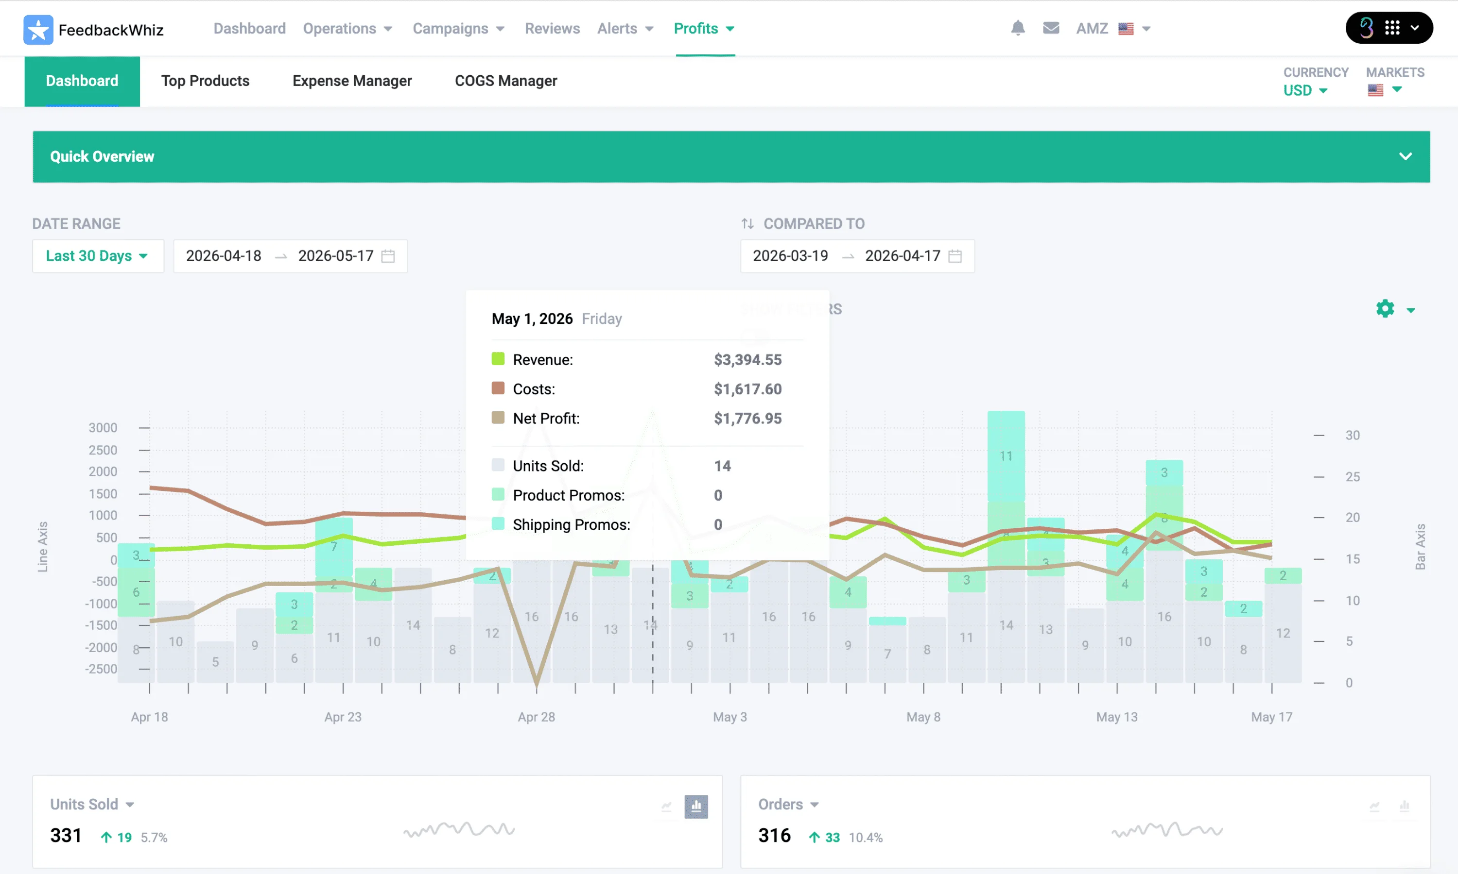Click the green up arrow beside 19

106,837
